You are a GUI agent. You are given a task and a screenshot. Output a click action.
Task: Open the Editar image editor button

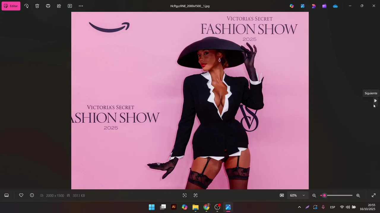point(11,6)
